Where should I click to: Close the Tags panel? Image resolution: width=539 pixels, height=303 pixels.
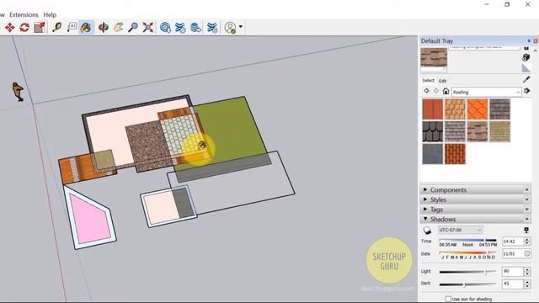(x=526, y=209)
